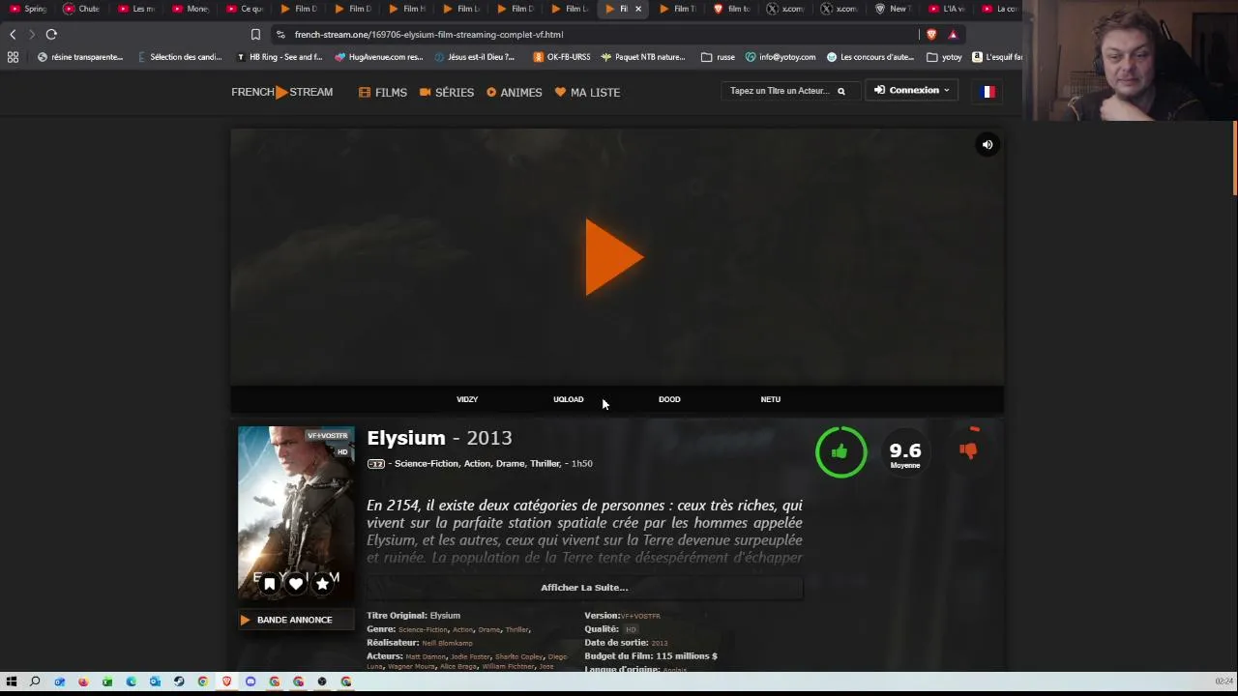The height and width of the screenshot is (696, 1238).
Task: Close the active Elysium browser tab
Action: pos(637,9)
